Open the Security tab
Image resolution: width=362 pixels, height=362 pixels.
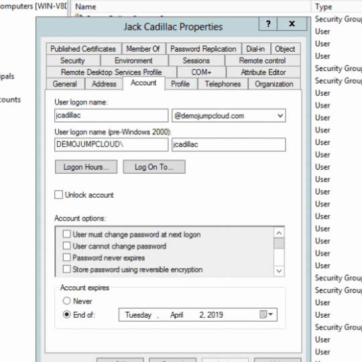tap(72, 60)
